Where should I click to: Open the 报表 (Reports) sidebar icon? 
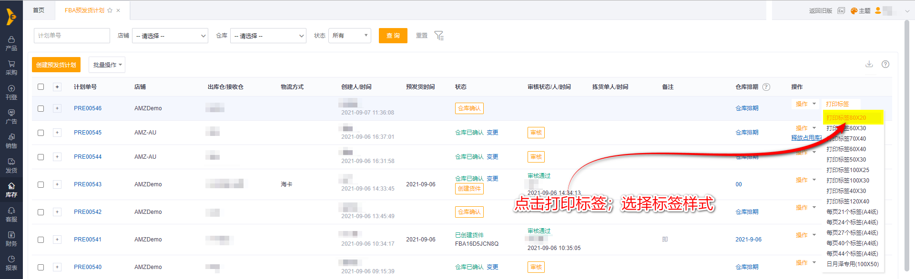click(x=11, y=263)
